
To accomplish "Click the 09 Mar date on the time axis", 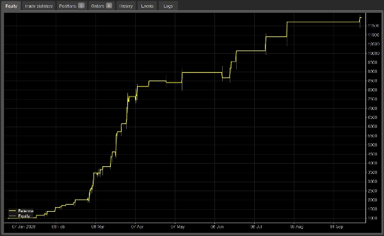I will click(x=98, y=226).
